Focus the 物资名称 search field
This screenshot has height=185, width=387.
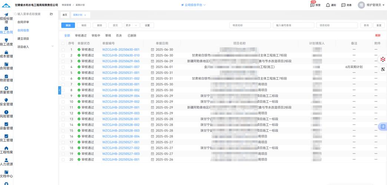click(250, 25)
